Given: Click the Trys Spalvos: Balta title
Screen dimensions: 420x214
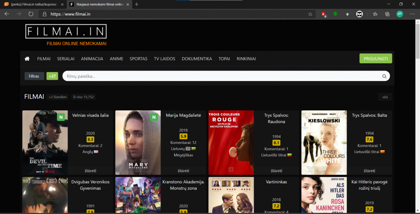Looking at the screenshot, I should click(x=369, y=115).
